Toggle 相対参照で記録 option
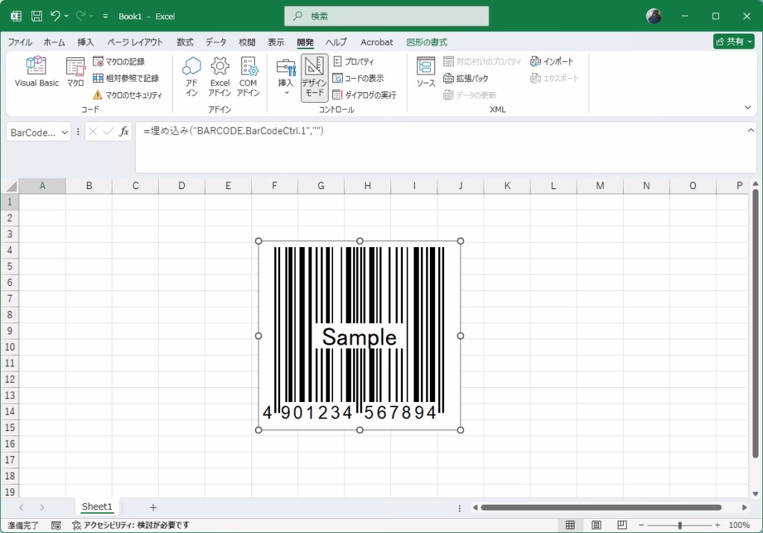This screenshot has width=763, height=533. (x=126, y=78)
